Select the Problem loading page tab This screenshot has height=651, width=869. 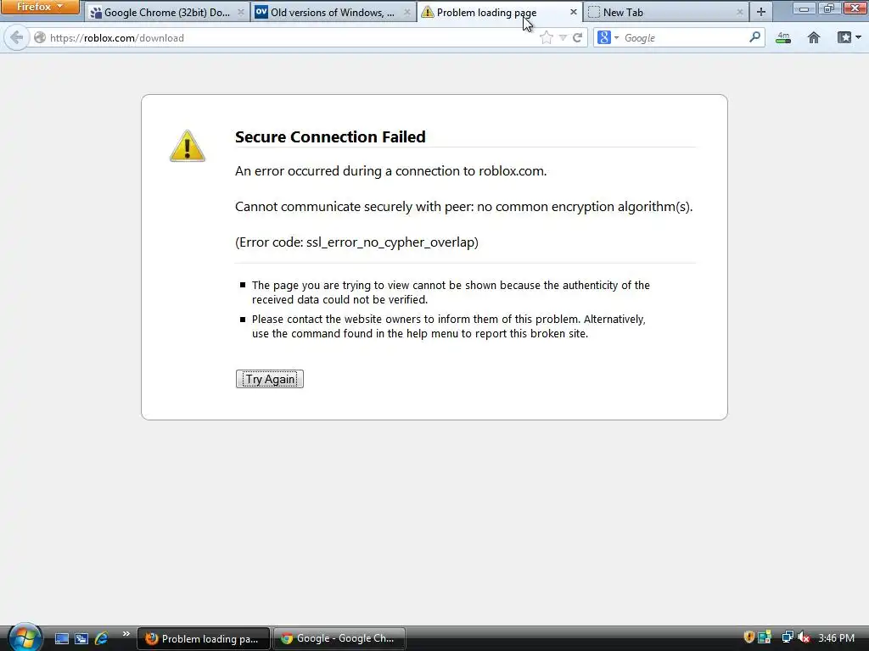tap(499, 12)
